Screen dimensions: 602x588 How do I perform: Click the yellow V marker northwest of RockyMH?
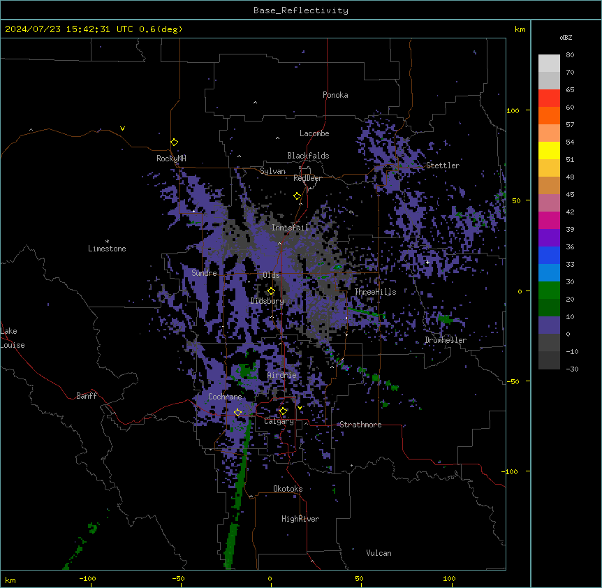pyautogui.click(x=122, y=128)
